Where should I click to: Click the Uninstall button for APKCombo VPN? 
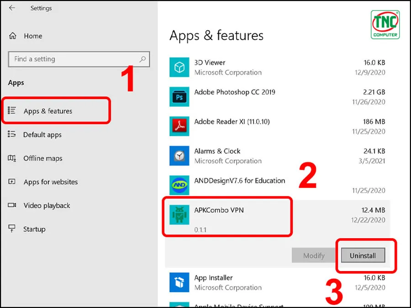[363, 256]
